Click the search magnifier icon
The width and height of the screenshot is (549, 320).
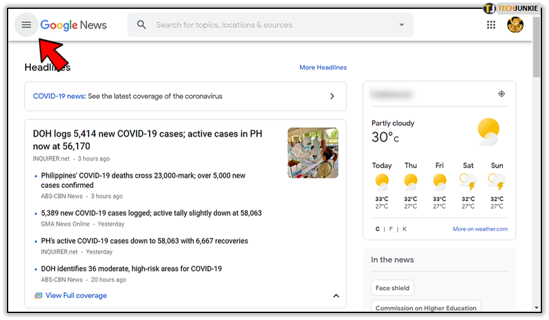142,25
